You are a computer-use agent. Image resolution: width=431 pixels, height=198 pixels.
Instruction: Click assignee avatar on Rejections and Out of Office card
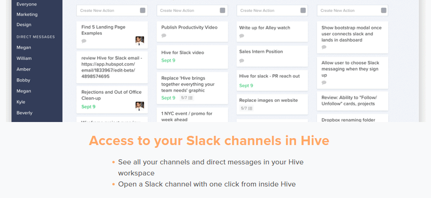coord(140,106)
